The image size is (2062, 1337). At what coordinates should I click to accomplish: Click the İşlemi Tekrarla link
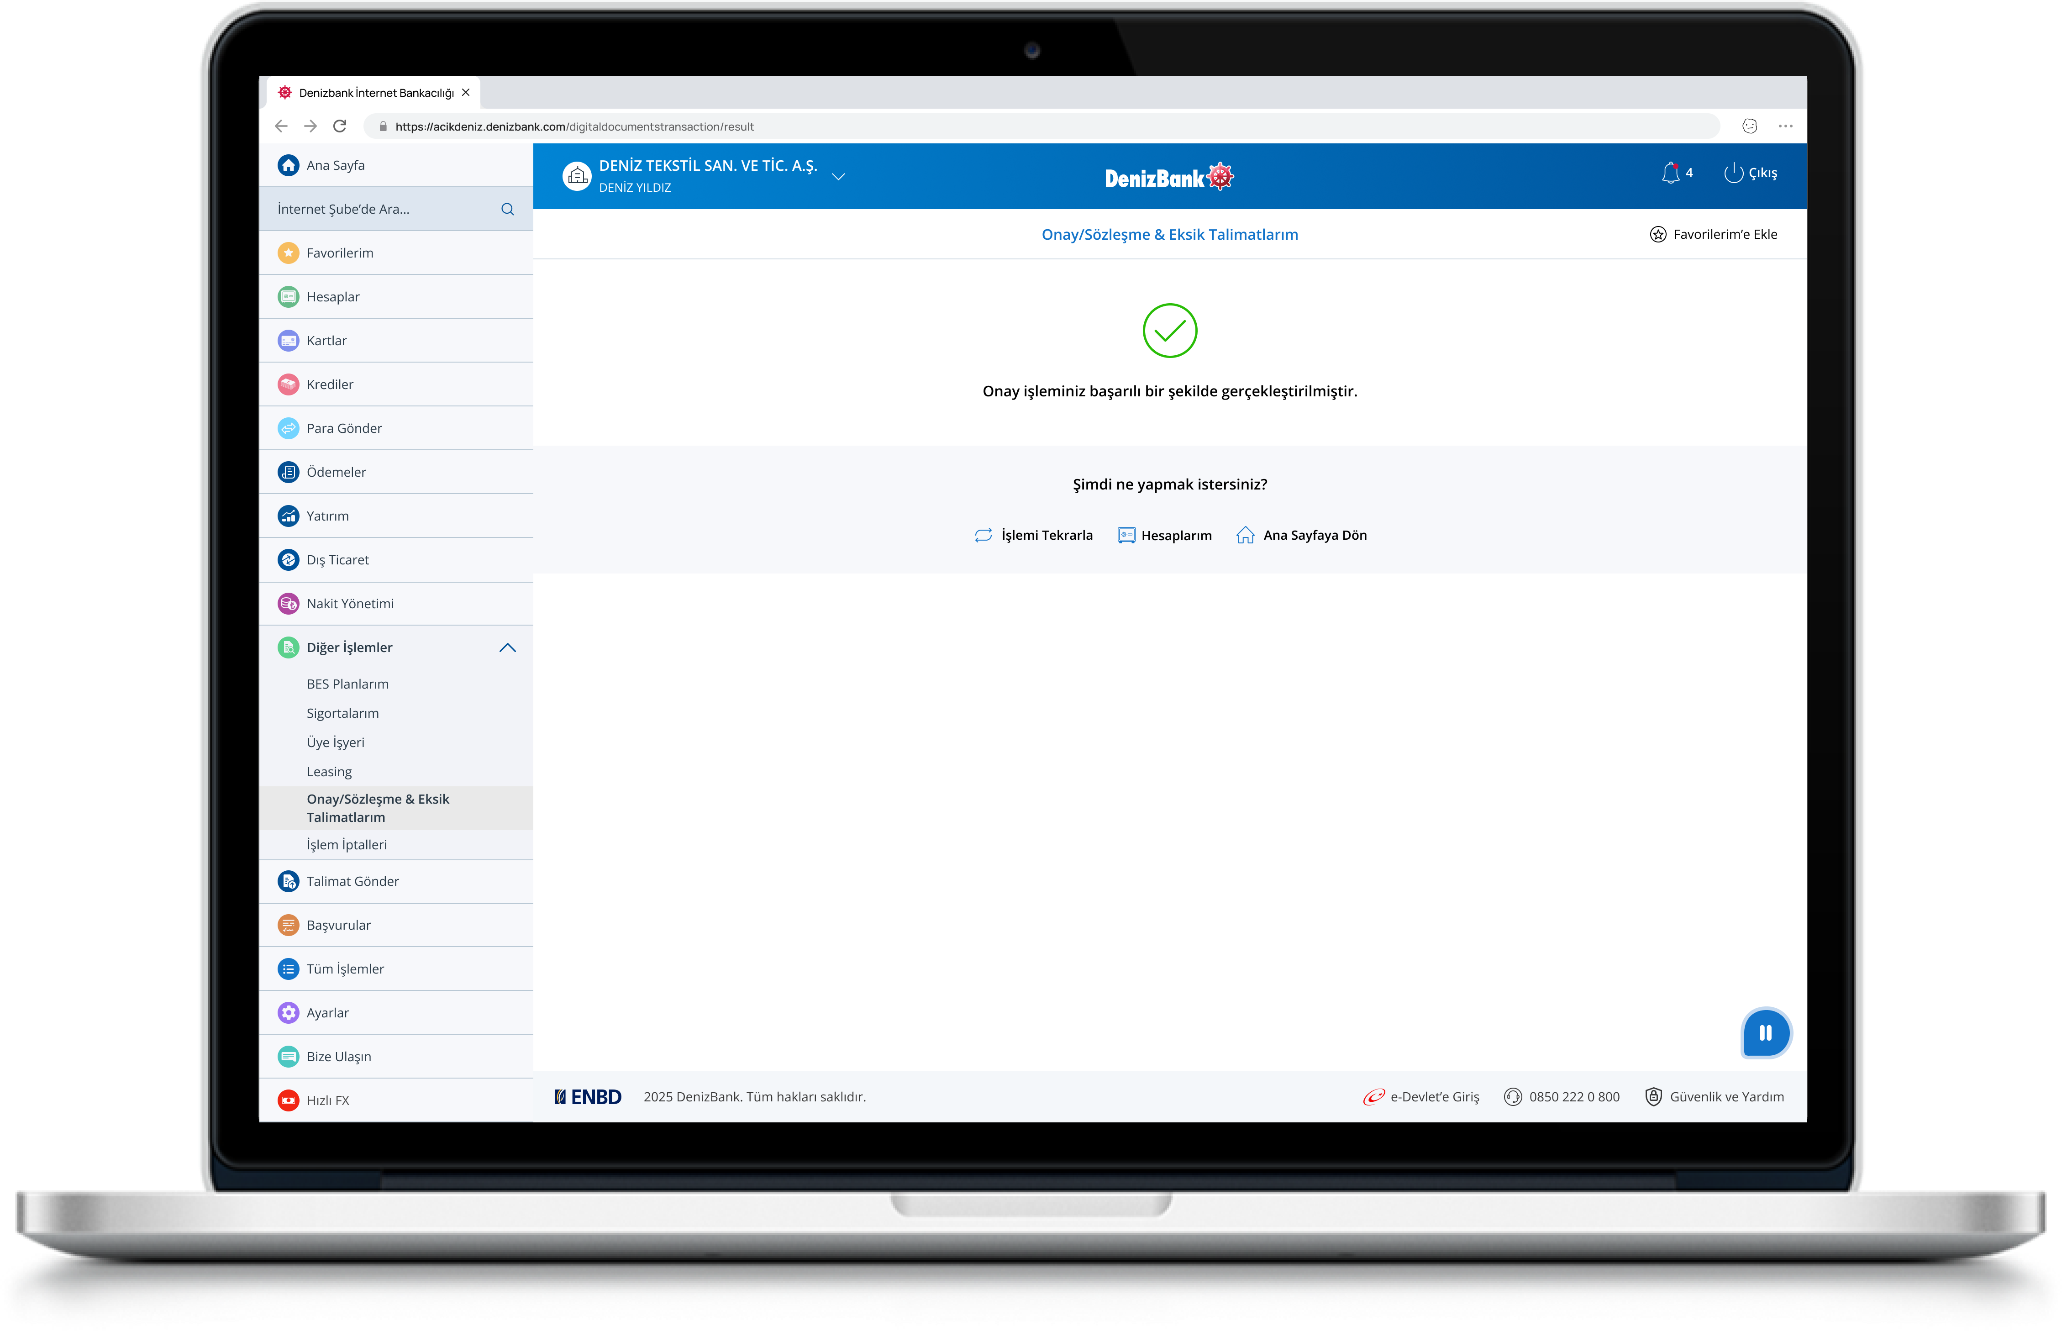1035,536
